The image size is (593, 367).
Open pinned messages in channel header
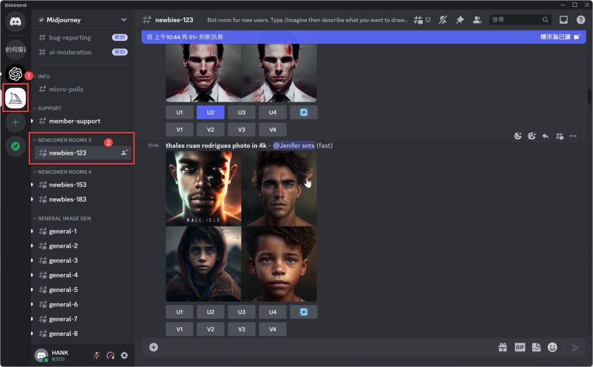[460, 20]
